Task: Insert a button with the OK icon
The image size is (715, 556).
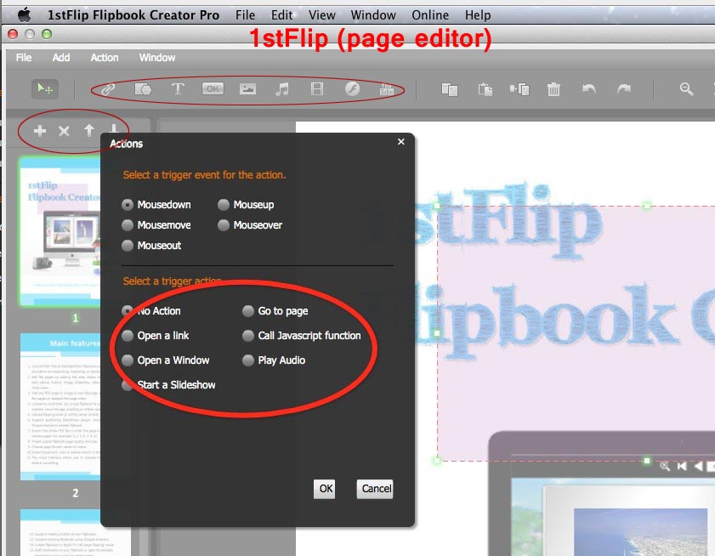Action: (x=213, y=88)
